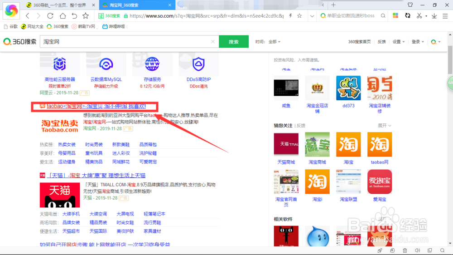This screenshot has width=453, height=255.
Task: Click the green 搜索 button
Action: coord(233,41)
